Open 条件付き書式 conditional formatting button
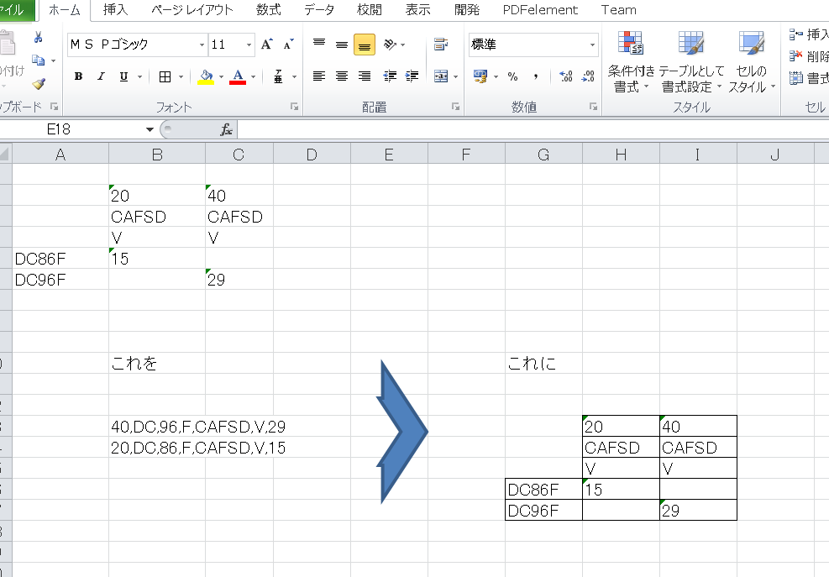Viewport: 829px width, 577px height. coord(631,63)
